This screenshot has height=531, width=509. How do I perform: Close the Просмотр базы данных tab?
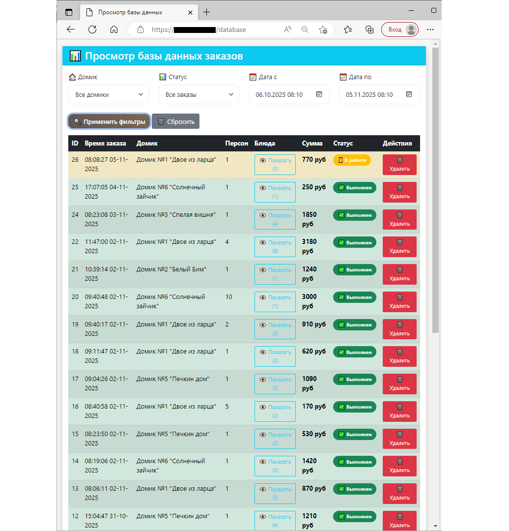coord(190,12)
